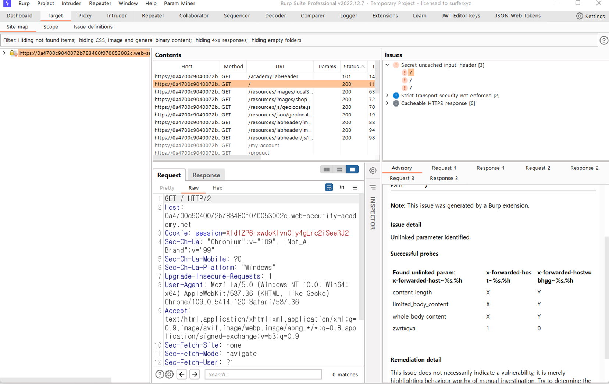Select the Strict transport security info icon
The image size is (609, 384).
(396, 96)
